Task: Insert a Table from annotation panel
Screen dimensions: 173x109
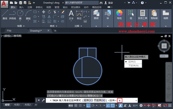Action: [85, 21]
